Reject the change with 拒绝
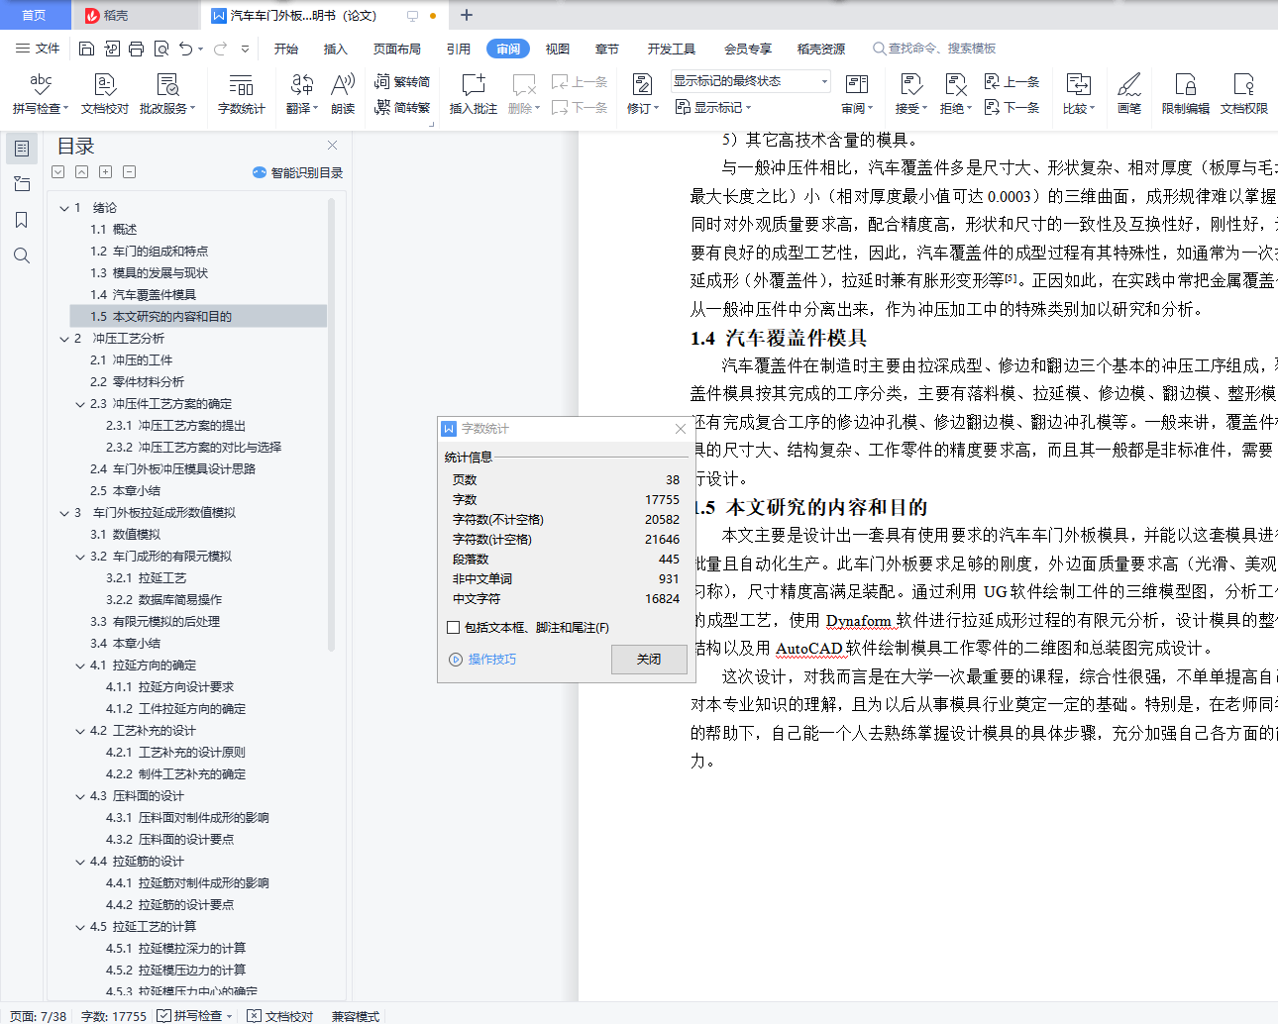Screen dimensions: 1278x1024 point(955,94)
